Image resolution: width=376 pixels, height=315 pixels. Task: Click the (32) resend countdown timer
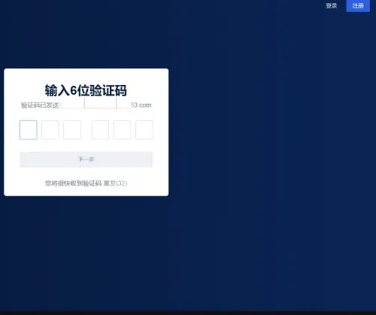122,183
